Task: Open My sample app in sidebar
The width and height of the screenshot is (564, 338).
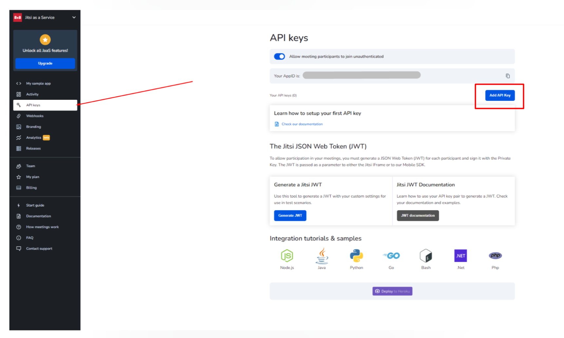Action: click(x=45, y=83)
